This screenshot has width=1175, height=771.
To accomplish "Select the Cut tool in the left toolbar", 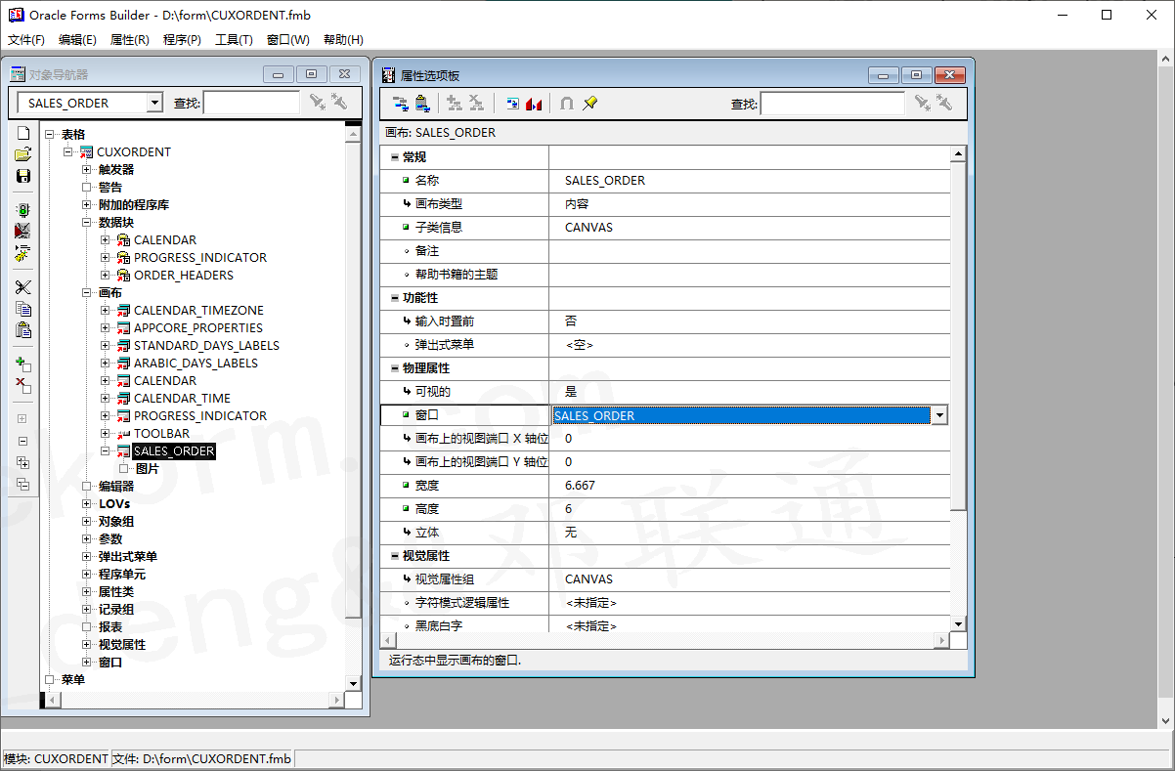I will [x=22, y=288].
